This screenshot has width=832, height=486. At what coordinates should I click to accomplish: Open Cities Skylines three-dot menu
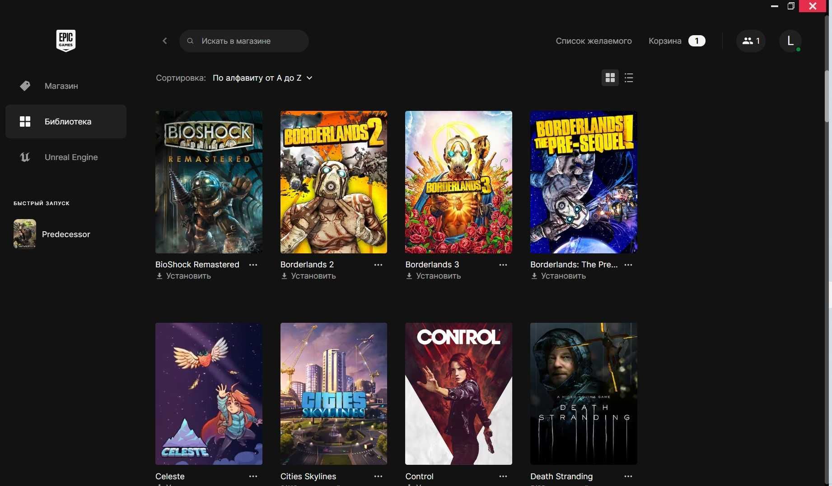[x=378, y=477]
